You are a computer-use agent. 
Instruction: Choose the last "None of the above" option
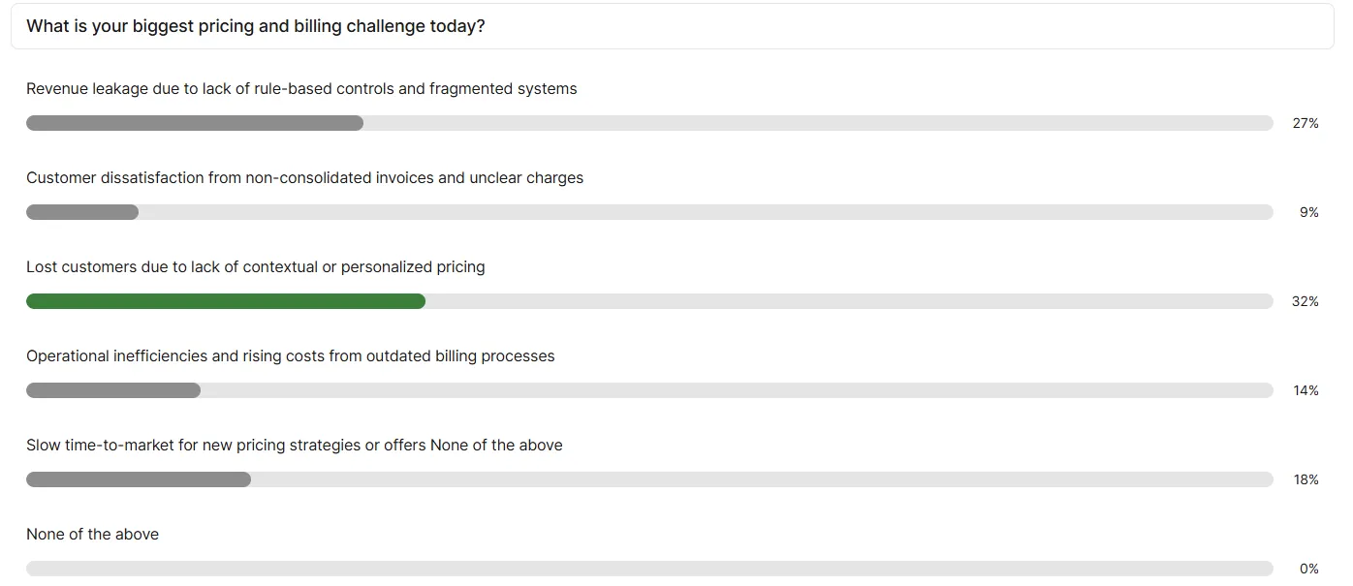point(92,534)
